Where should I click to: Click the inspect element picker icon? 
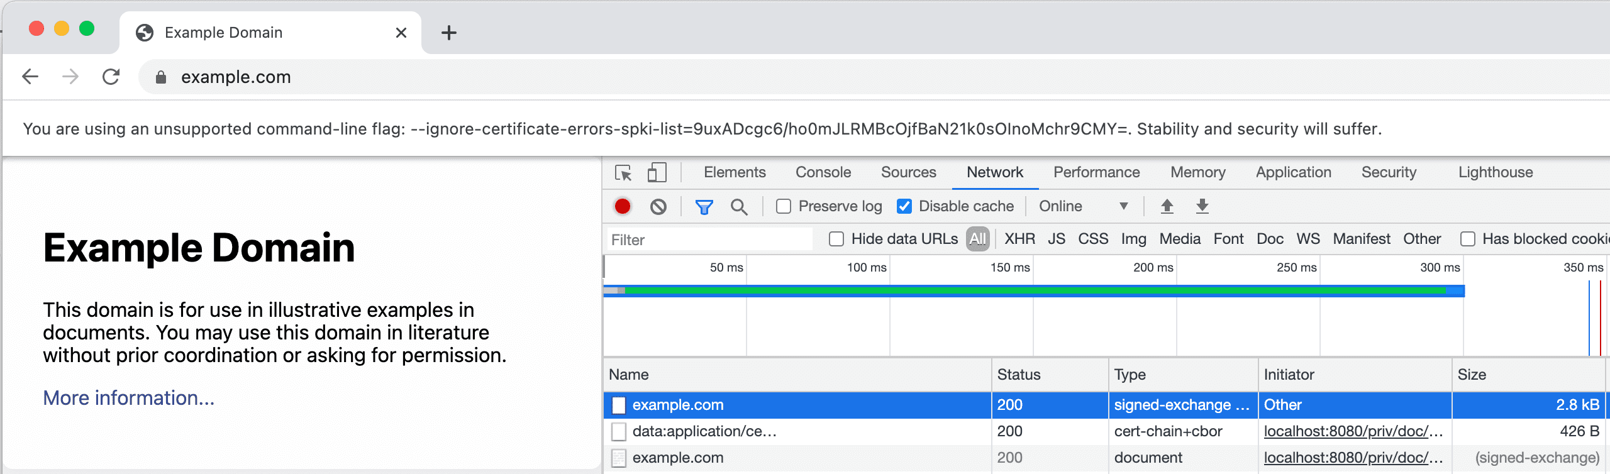[x=623, y=172]
